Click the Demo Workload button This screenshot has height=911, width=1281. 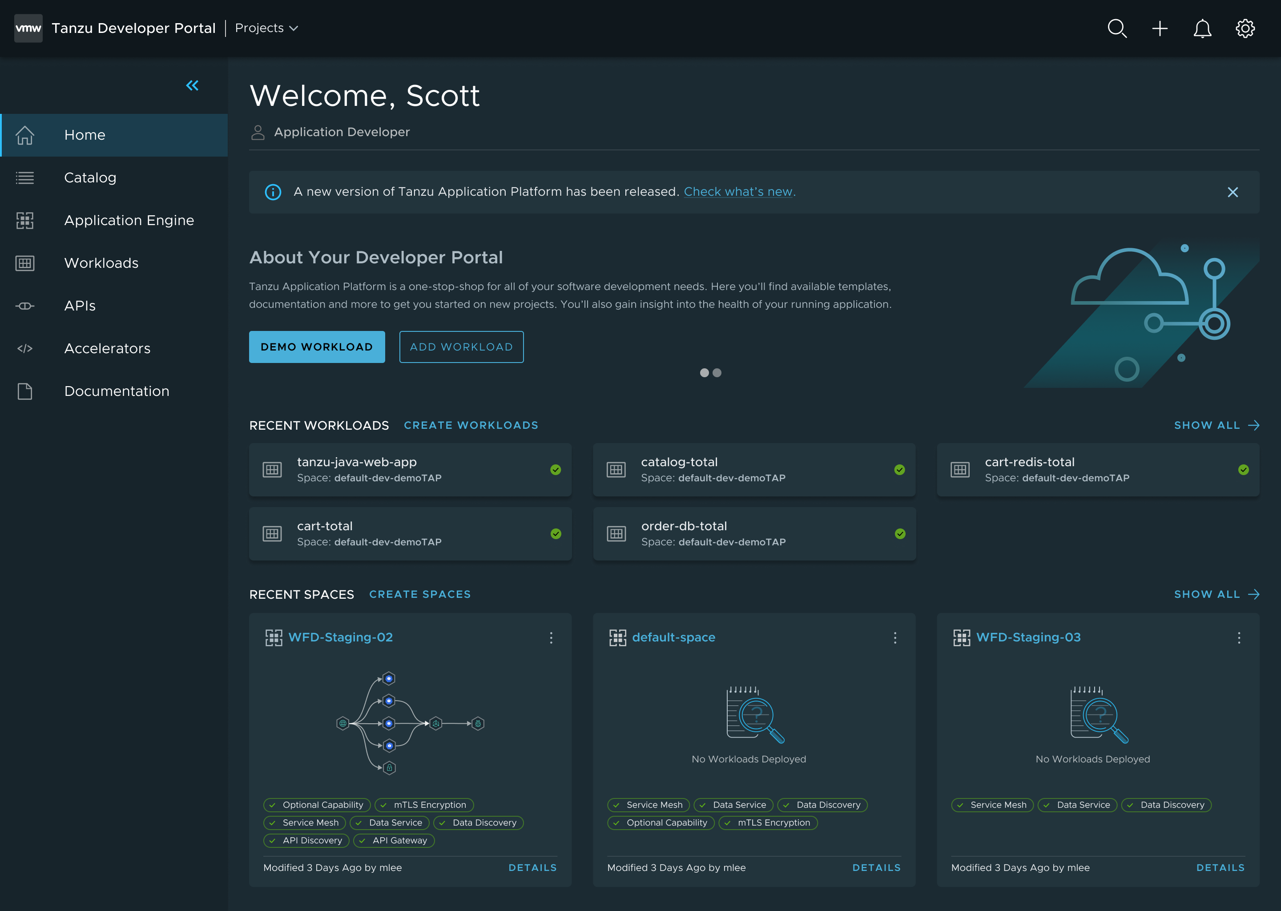pyautogui.click(x=317, y=347)
